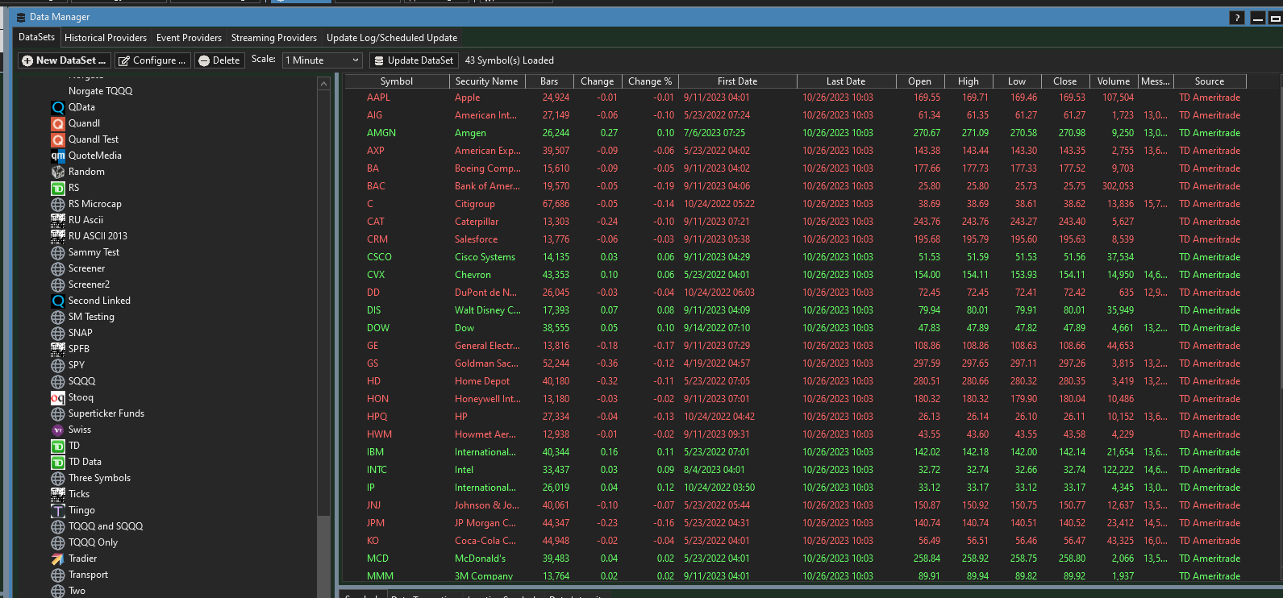Open the Streaming Providers tab
The width and height of the screenshot is (1283, 598).
274,38
